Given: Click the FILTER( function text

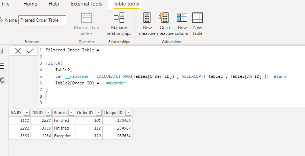Looking at the screenshot, I should (x=54, y=63).
